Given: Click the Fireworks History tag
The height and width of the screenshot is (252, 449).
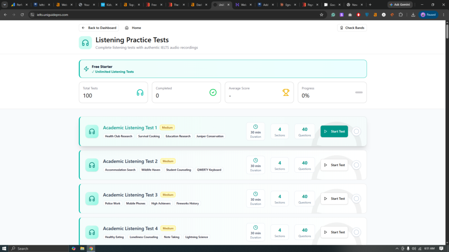Looking at the screenshot, I should (x=188, y=203).
